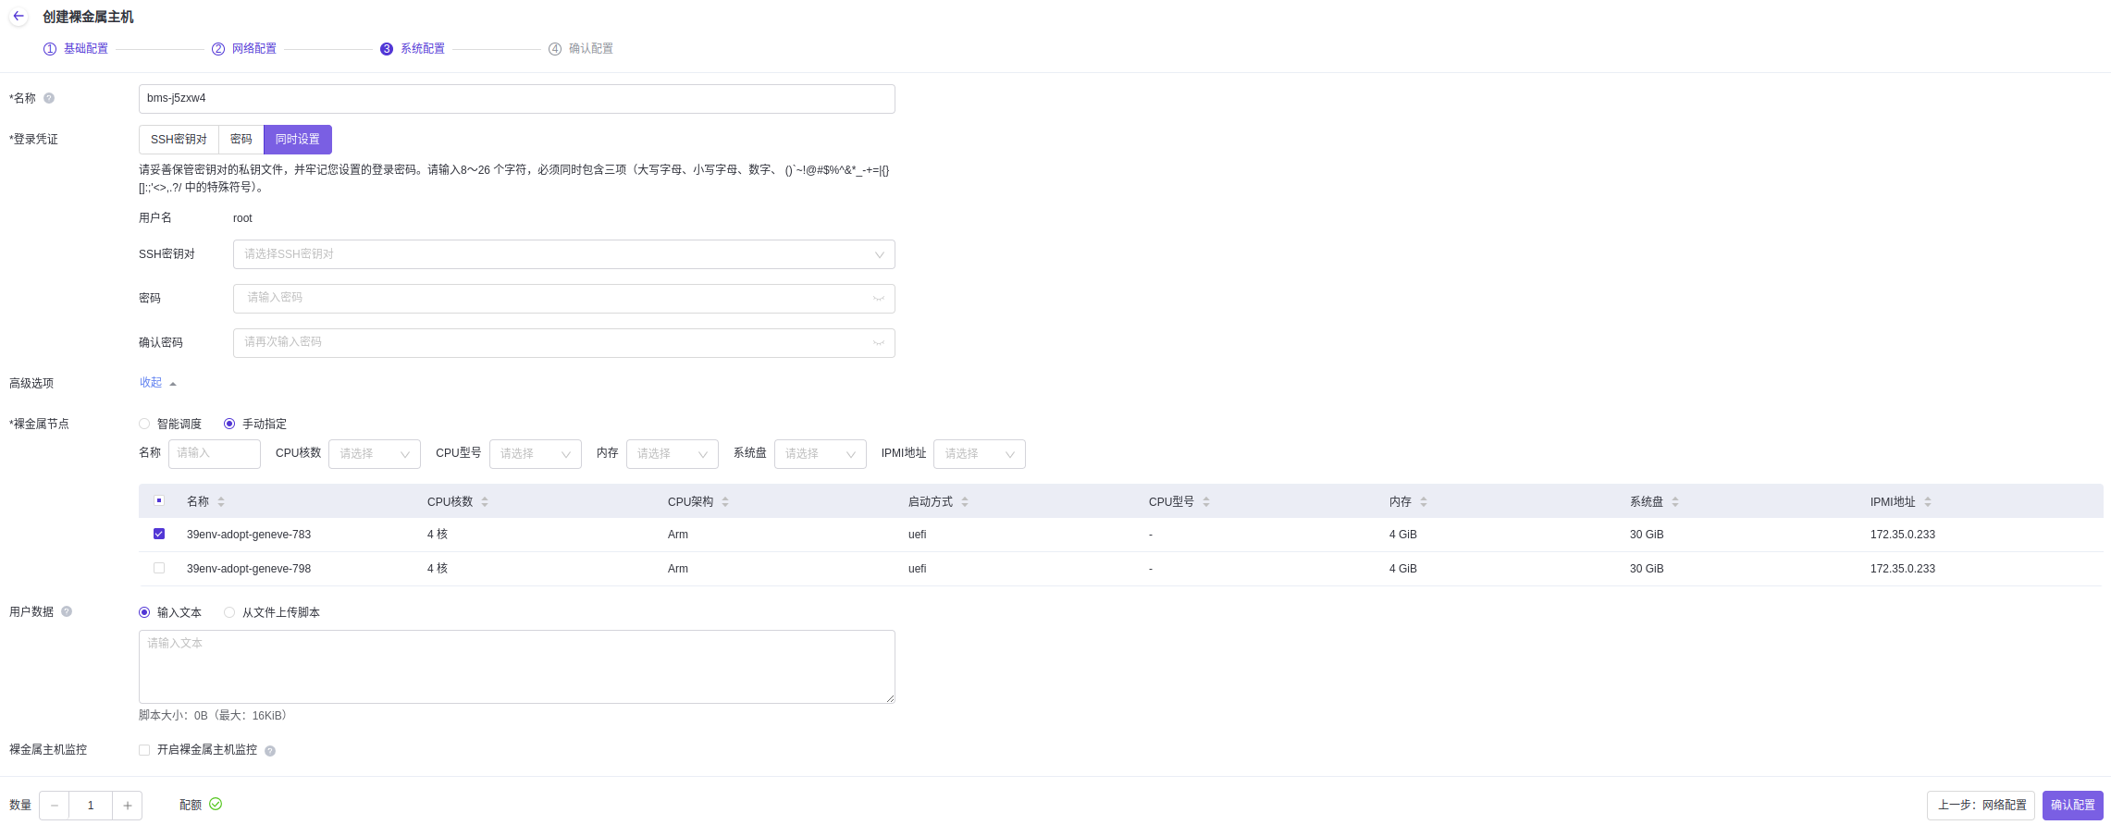Sort table by 内存 column sort icon

[x=1424, y=502]
